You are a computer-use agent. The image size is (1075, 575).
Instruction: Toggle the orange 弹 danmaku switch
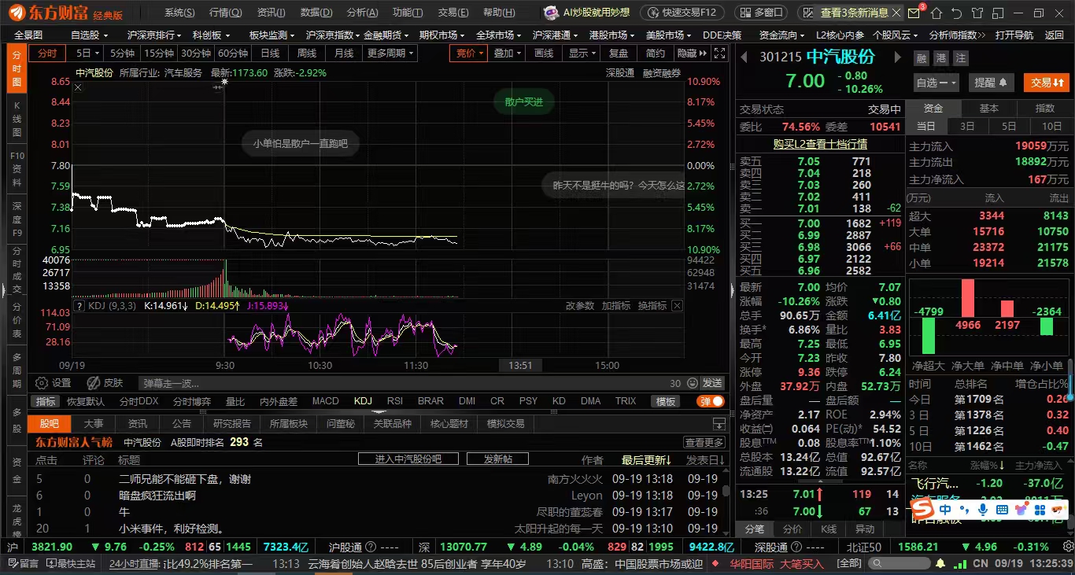point(711,401)
